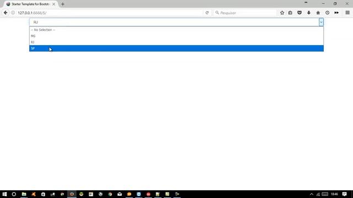Show bookmarks list clipboard icon
The width and height of the screenshot is (353, 198).
coord(290,13)
